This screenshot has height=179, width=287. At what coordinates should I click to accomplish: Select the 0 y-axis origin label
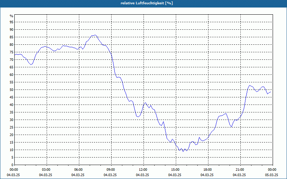(x=13, y=165)
